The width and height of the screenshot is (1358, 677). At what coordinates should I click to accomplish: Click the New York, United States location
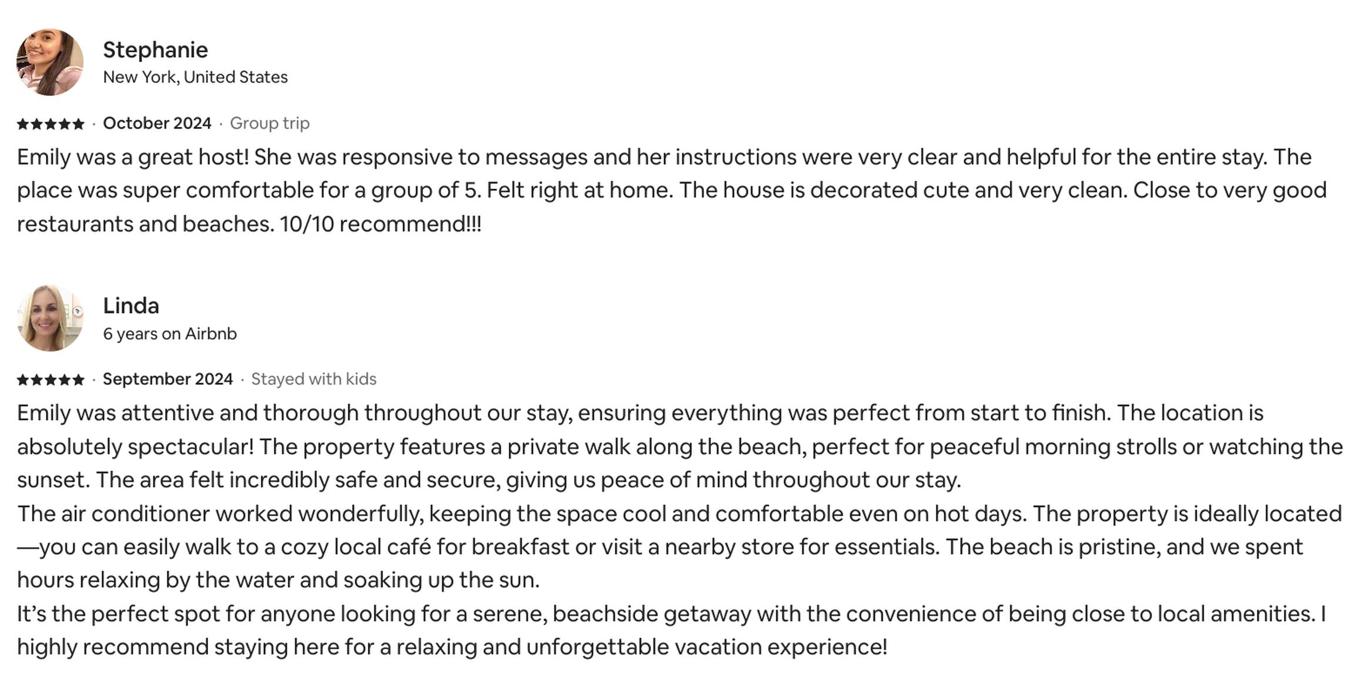(x=195, y=77)
